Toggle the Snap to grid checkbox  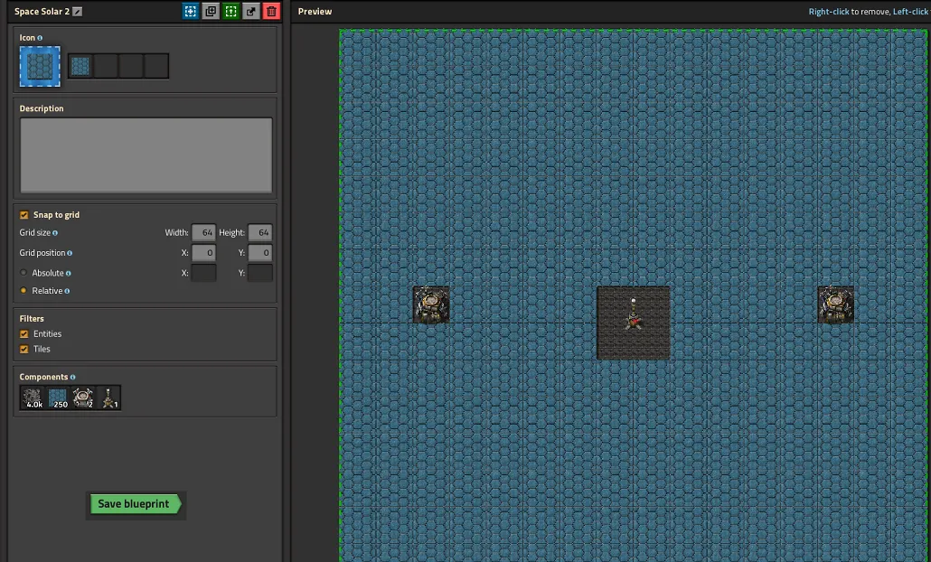tap(24, 215)
